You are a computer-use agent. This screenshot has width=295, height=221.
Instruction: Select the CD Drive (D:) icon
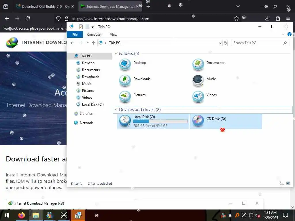click(x=198, y=121)
